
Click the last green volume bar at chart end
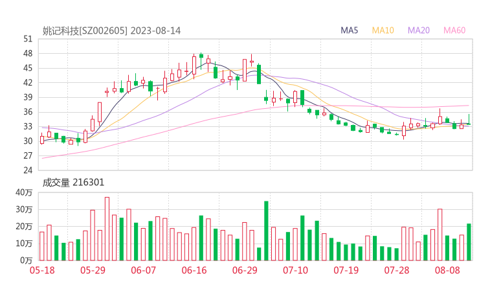point(469,242)
